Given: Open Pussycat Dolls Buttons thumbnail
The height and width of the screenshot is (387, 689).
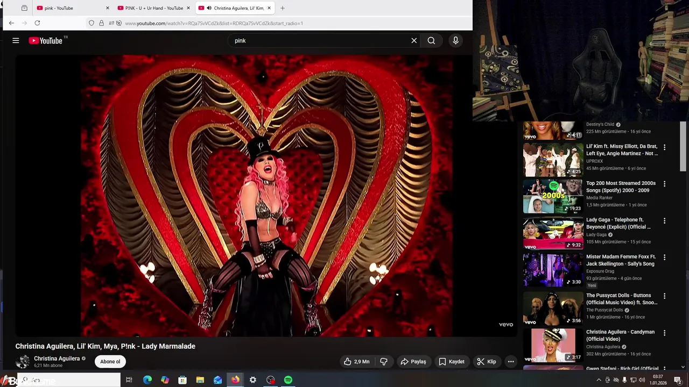Looking at the screenshot, I should 553,309.
